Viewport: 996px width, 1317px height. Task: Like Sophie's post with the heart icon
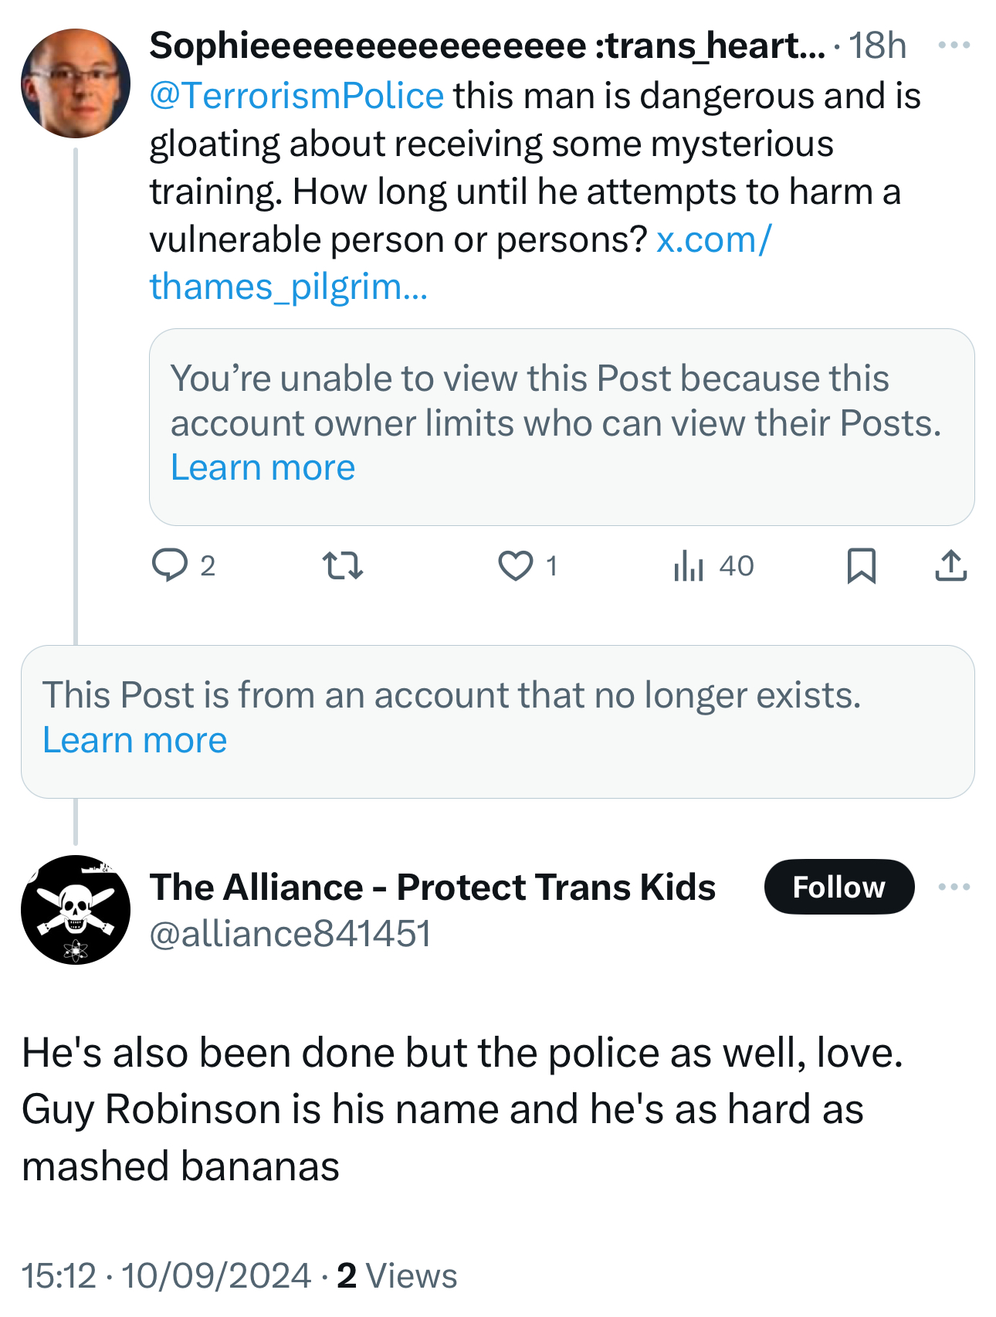coord(515,565)
